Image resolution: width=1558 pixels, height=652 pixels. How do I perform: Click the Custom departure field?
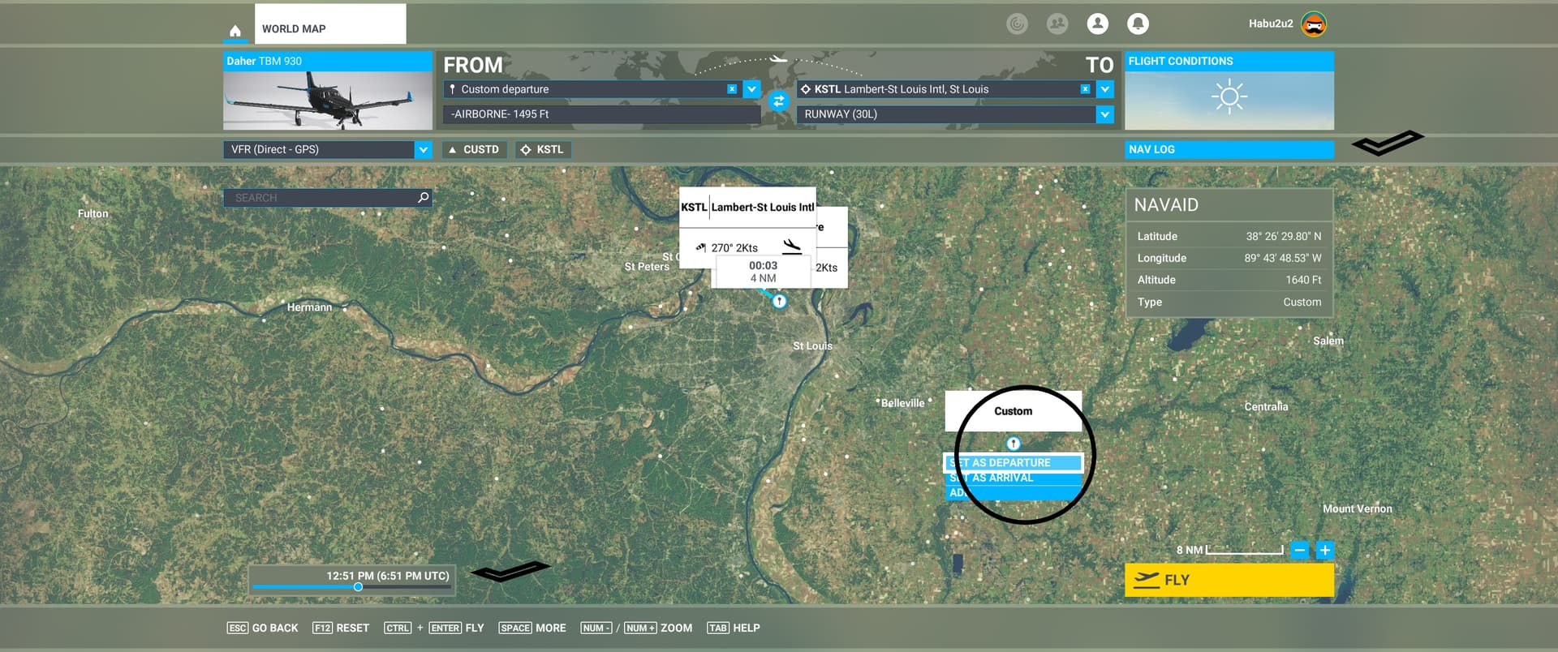click(592, 89)
